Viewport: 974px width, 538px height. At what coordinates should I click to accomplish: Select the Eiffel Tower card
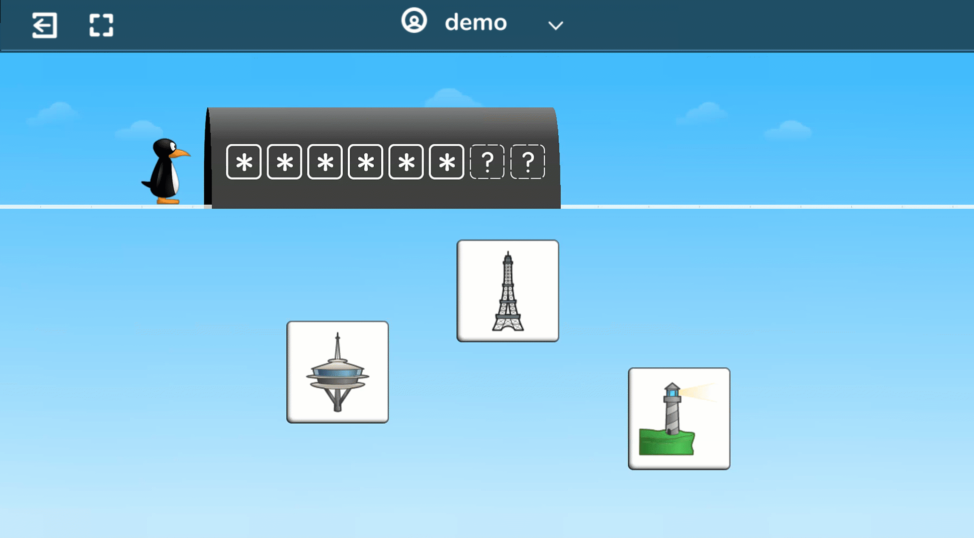pos(507,291)
